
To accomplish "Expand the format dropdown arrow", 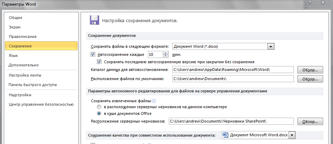I will click(x=271, y=47).
